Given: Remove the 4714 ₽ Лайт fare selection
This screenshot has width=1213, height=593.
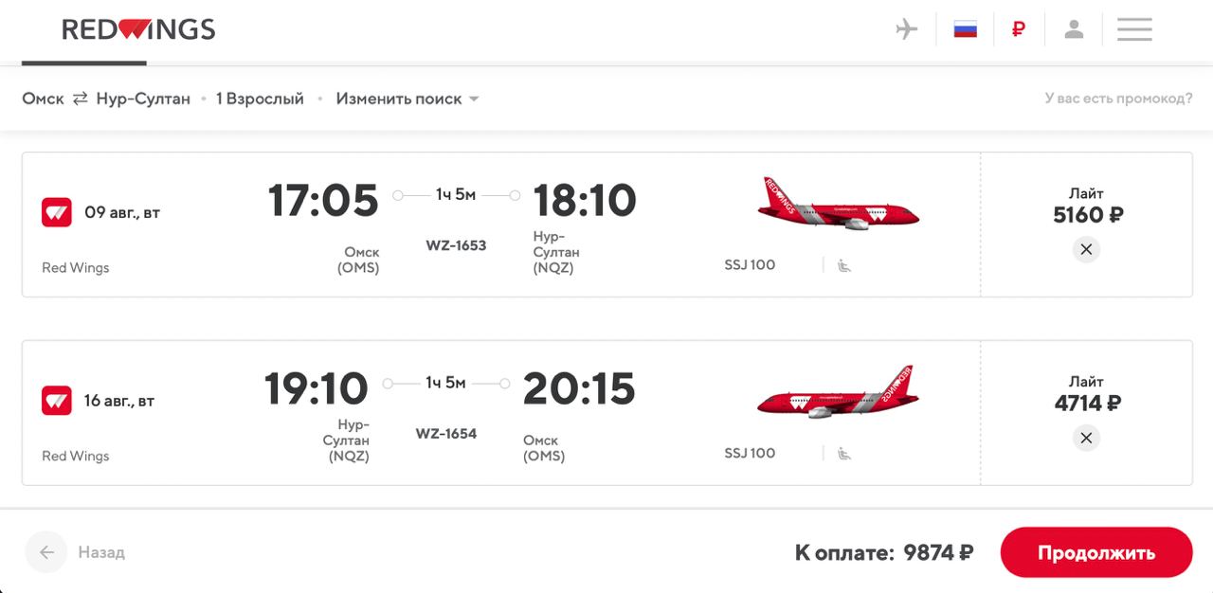Looking at the screenshot, I should (1086, 438).
